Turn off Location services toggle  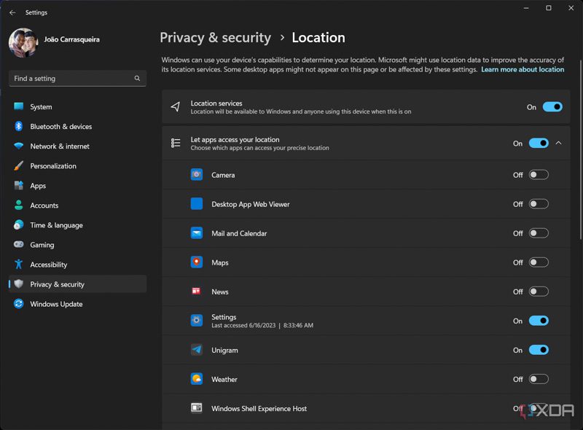[x=552, y=107]
